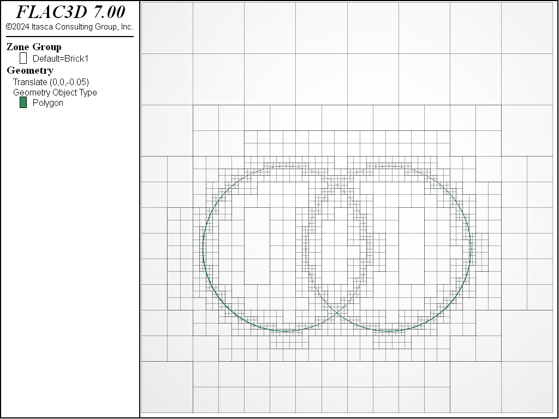Click the center of the overlapping lens region
The image size is (559, 419).
pos(337,249)
